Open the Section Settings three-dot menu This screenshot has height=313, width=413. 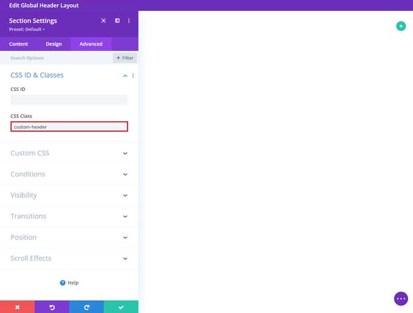[x=129, y=21]
